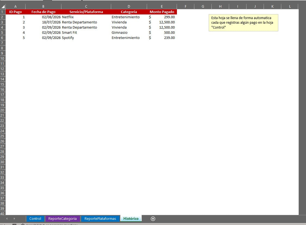Select the "Servicio/Plataforma" header cell
Viewport: 306px width, 225px height.
86,12
